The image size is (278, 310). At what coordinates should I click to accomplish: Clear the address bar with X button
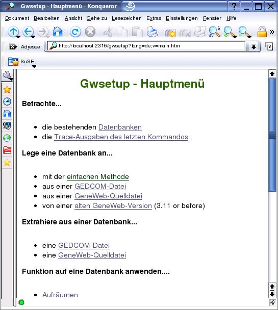click(x=13, y=46)
